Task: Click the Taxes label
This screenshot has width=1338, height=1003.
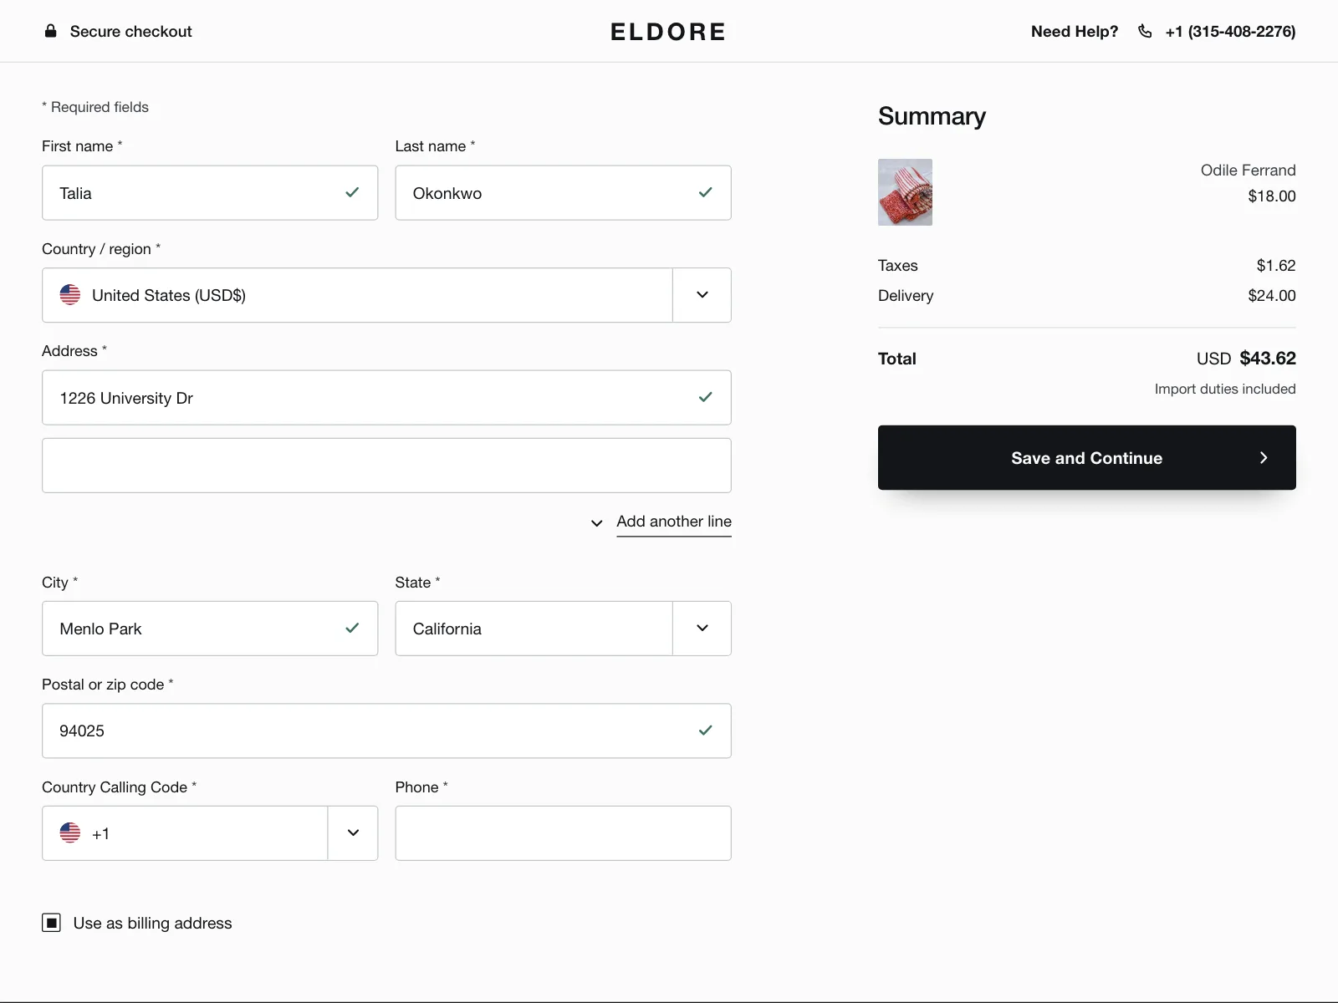Action: (898, 265)
